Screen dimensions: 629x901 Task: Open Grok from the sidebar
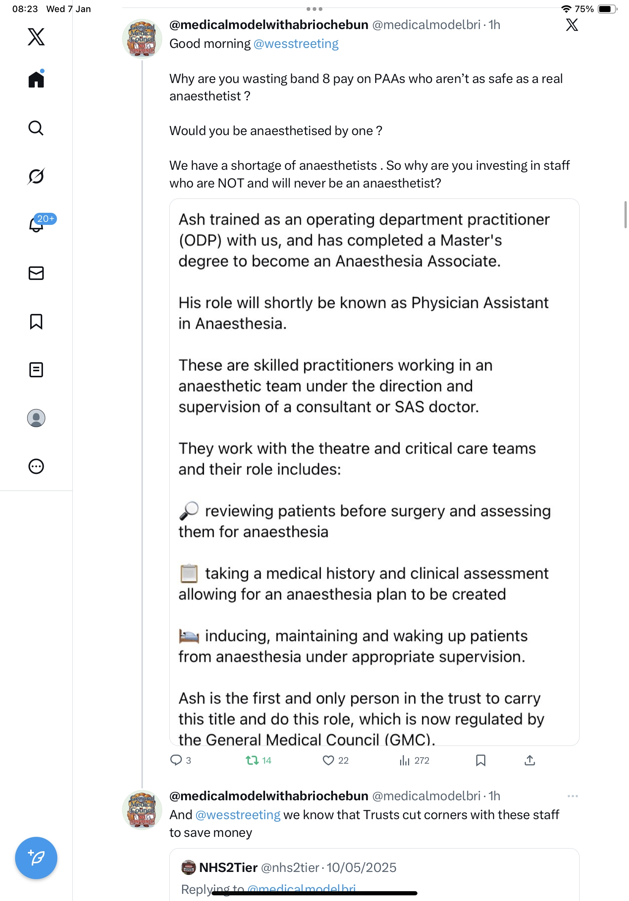click(x=36, y=176)
